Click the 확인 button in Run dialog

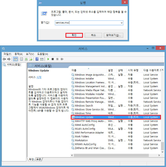click(x=74, y=35)
